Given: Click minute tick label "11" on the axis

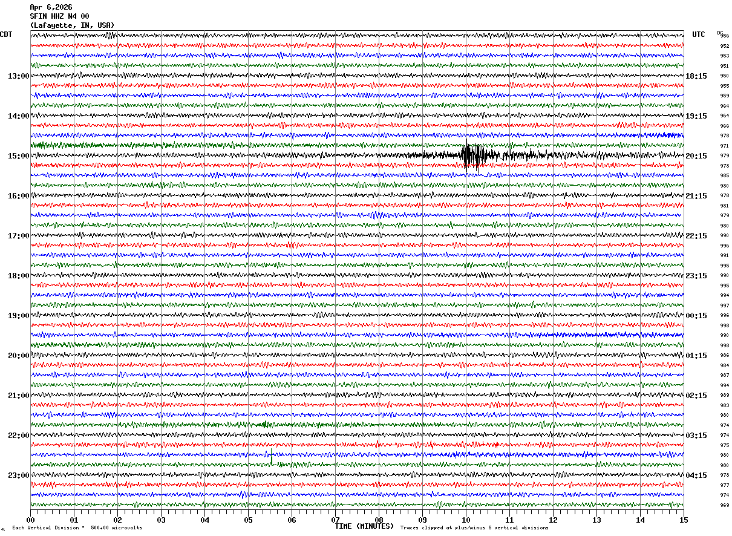Looking at the screenshot, I should point(509,520).
